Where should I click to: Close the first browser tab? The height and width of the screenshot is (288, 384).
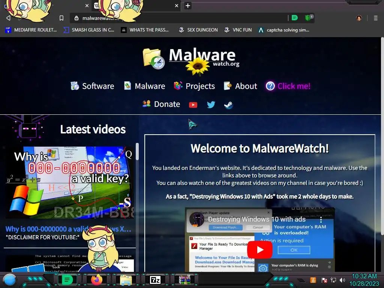87,6
